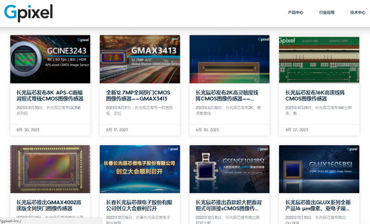Click the date 8月 17, 2023
Screen dimensions: 370x224
(x=117, y=130)
